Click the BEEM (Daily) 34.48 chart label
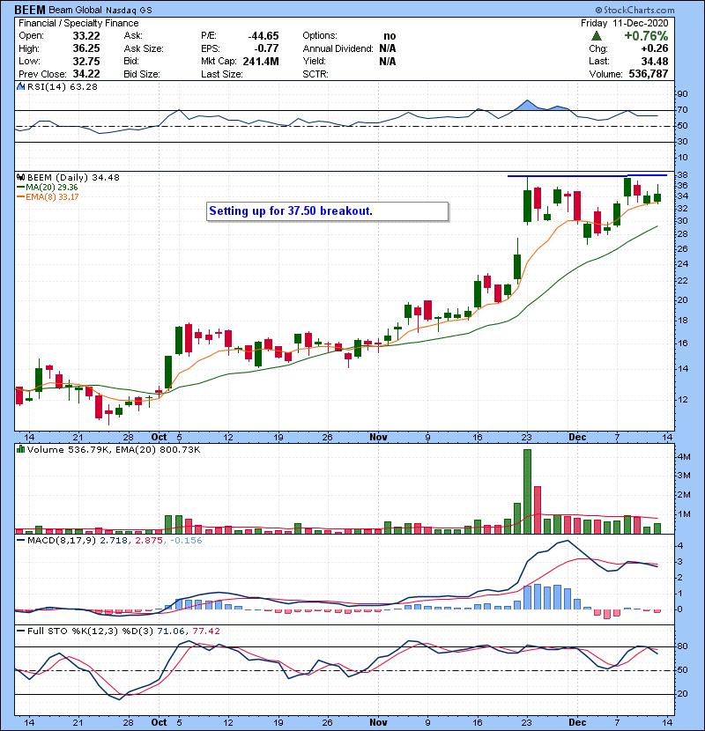This screenshot has height=731, width=705. pos(73,178)
